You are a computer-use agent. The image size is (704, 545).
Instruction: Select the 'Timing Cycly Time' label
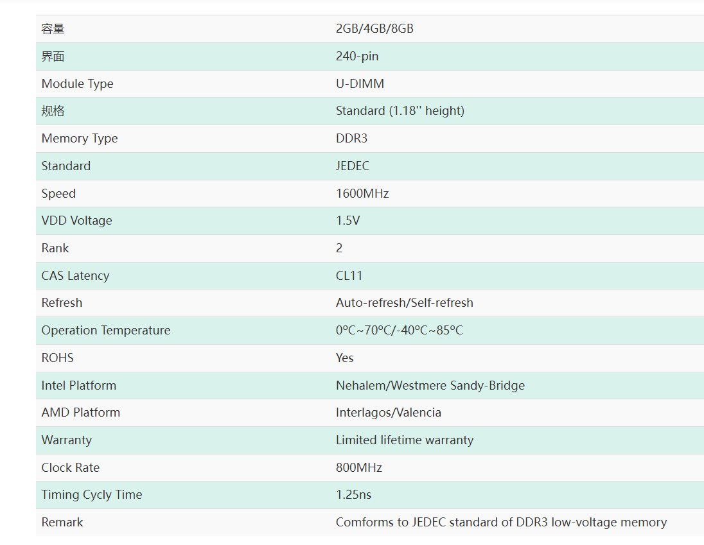[92, 495]
